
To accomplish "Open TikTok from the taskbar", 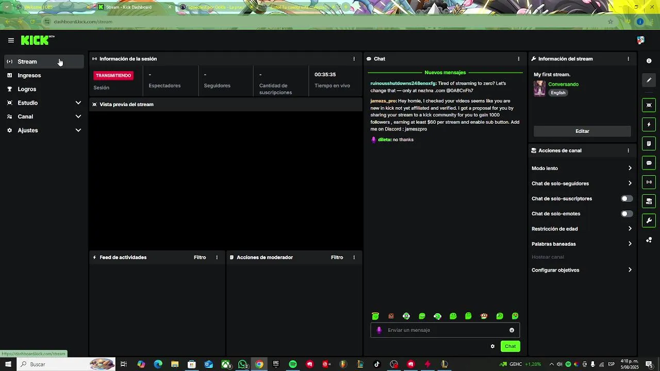I will (377, 364).
